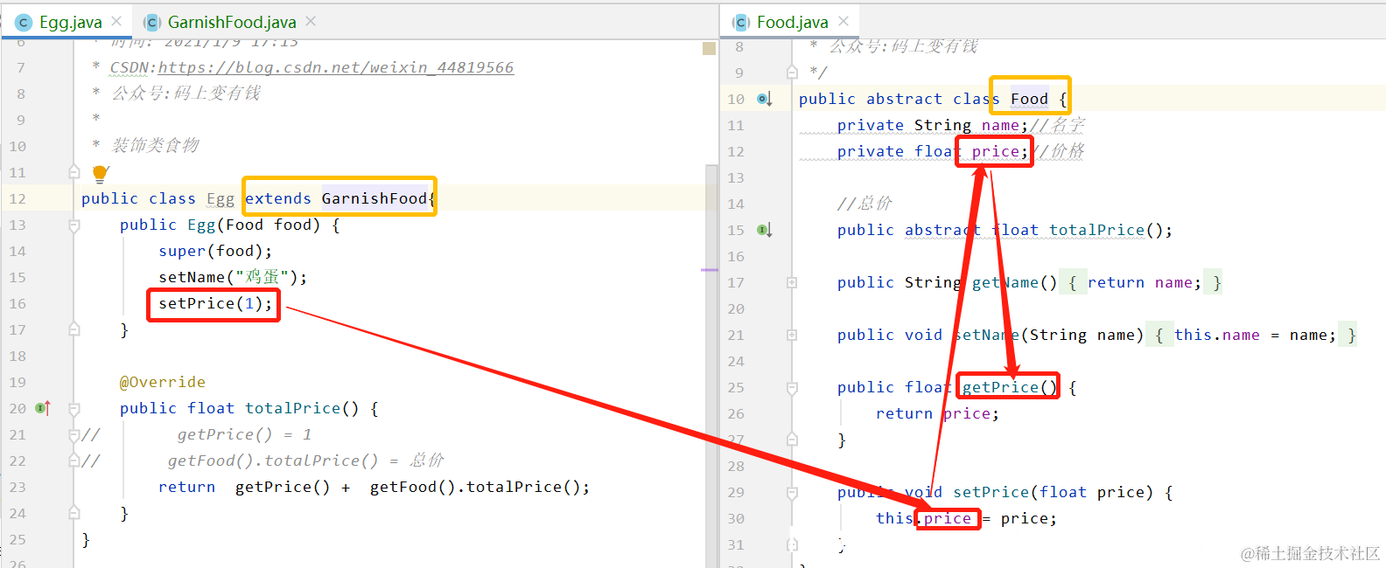Select the Food.java tab
Image resolution: width=1386 pixels, height=568 pixels.
pyautogui.click(x=790, y=22)
